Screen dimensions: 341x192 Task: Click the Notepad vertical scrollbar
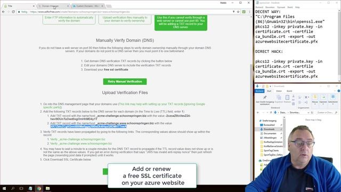point(339,44)
